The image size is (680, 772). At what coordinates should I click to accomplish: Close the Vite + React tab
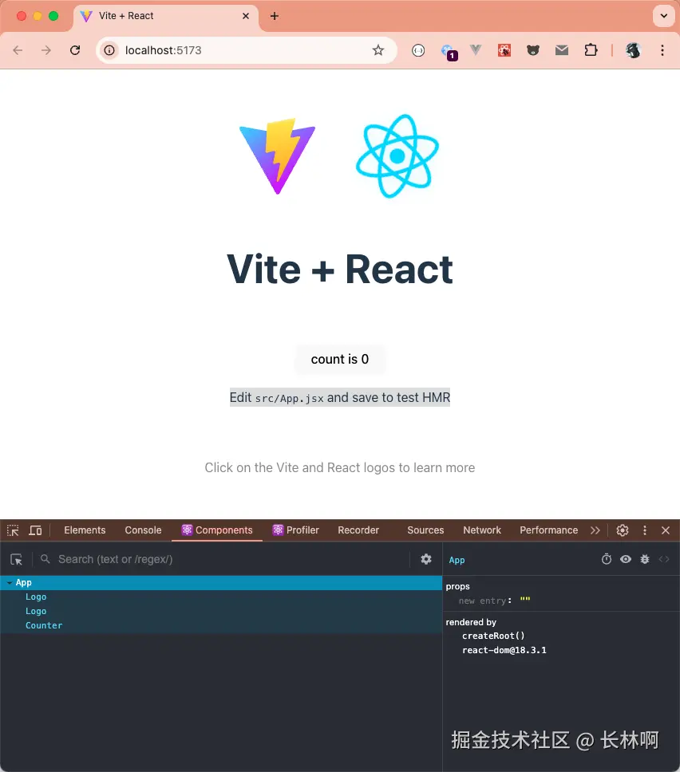click(x=246, y=16)
